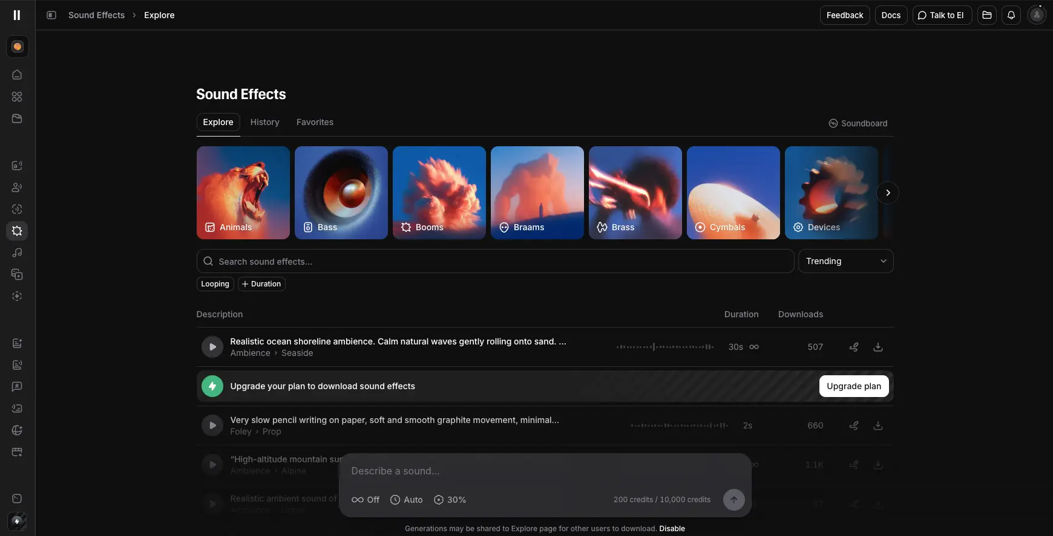Screen dimensions: 1053x536
Task: Open Voice Isolator bracket-waves sidebar icon
Action: click(x=17, y=209)
